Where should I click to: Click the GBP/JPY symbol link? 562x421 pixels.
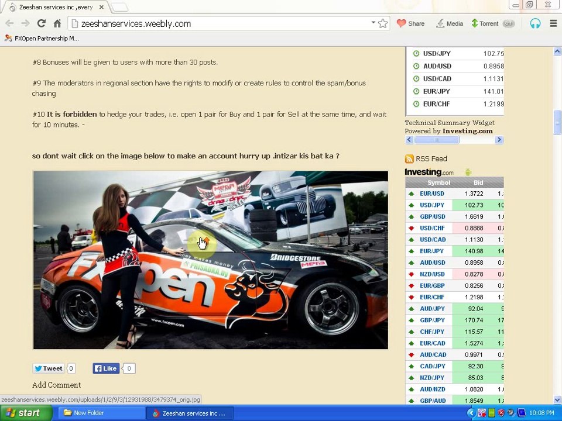[432, 320]
